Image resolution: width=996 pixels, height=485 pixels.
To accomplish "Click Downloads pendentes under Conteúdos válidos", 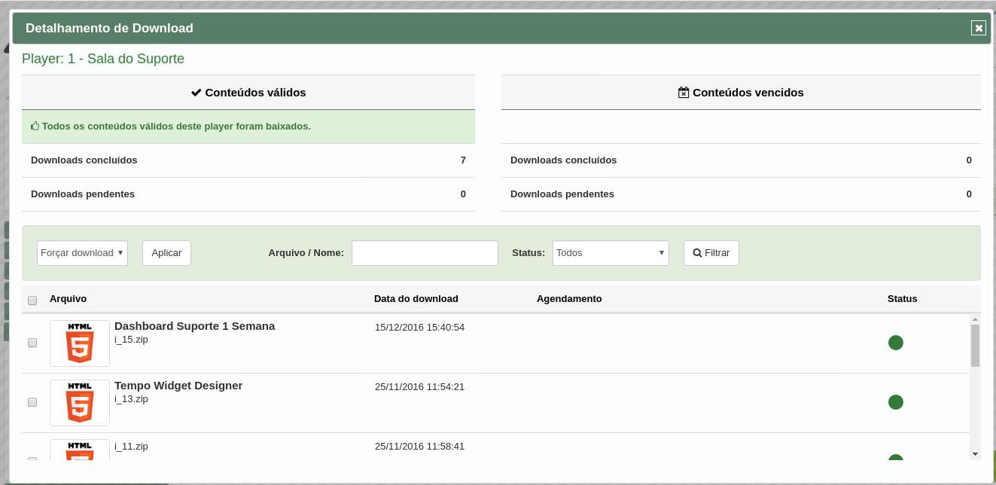I will 83,194.
